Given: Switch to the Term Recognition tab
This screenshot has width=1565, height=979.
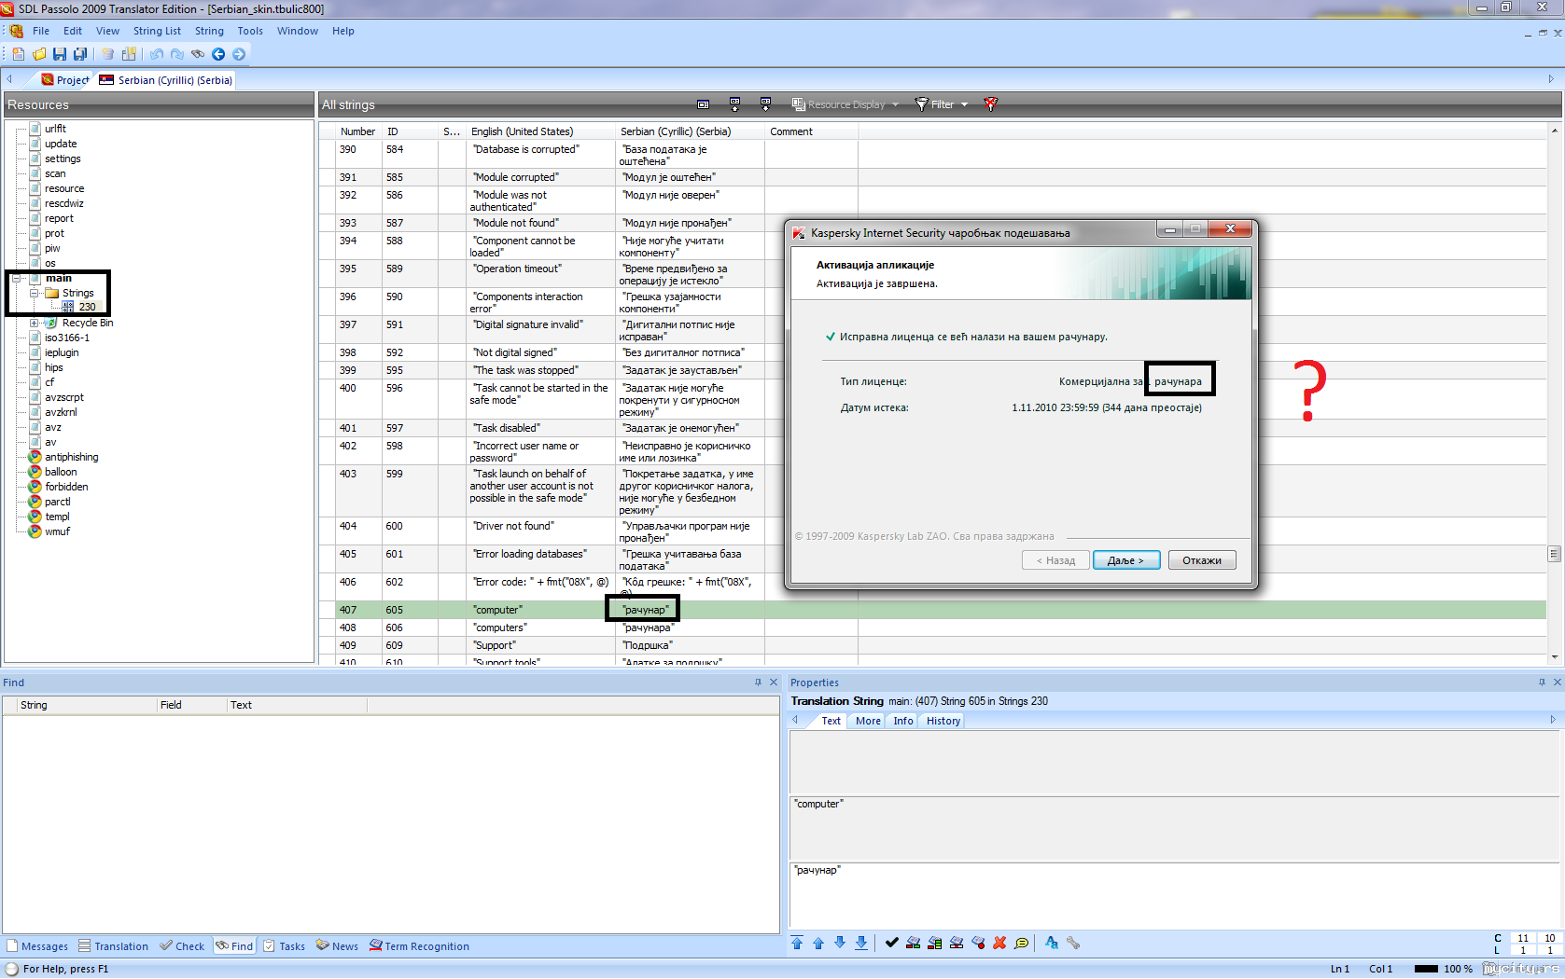Looking at the screenshot, I should point(419,946).
